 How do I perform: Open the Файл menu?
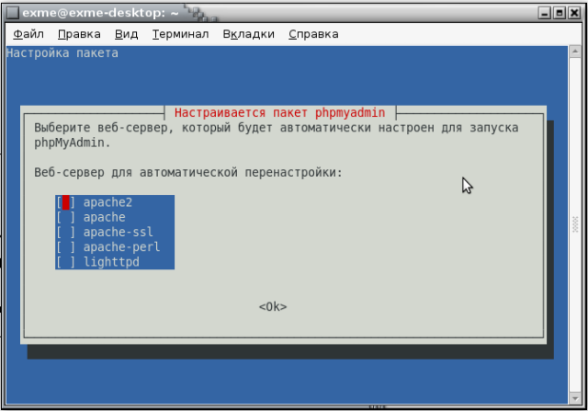pos(28,34)
